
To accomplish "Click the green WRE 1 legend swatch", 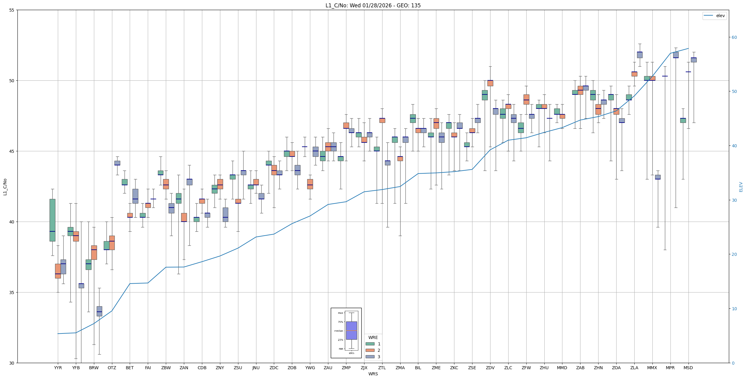I will 370,344.
